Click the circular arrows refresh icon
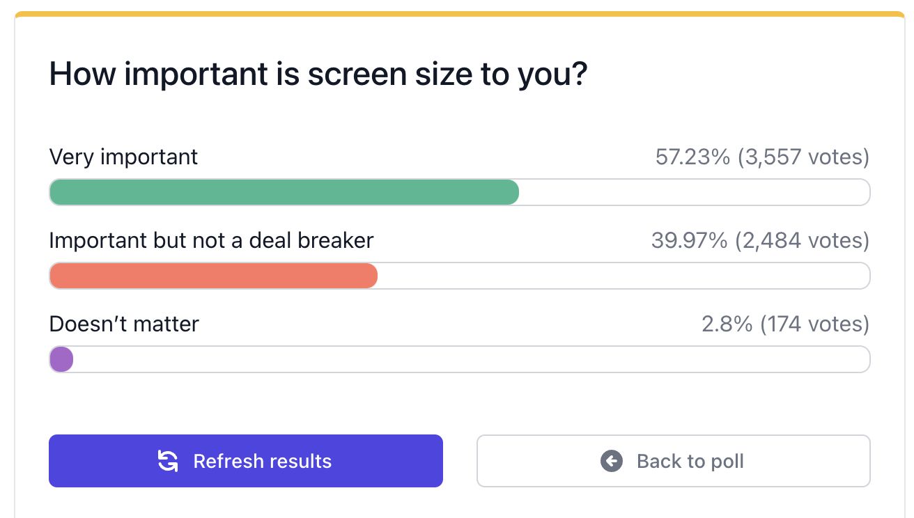914x518 pixels. click(x=168, y=461)
